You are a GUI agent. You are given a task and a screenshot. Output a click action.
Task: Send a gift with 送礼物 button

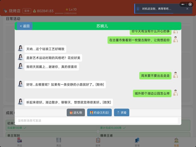pos(76,112)
